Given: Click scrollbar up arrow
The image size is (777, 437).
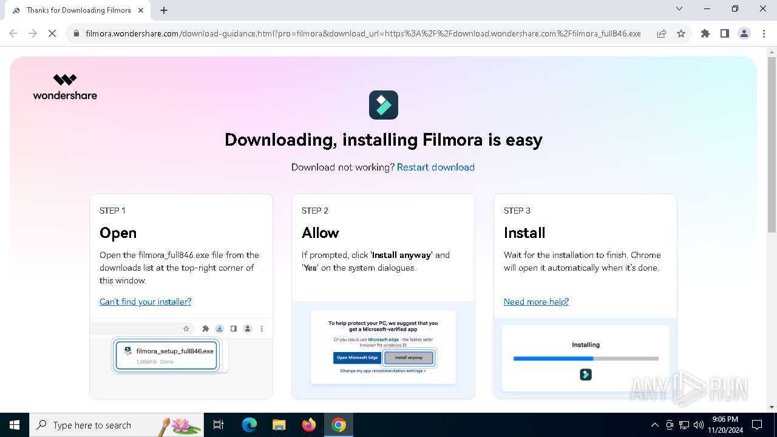Looking at the screenshot, I should pyautogui.click(x=772, y=52).
